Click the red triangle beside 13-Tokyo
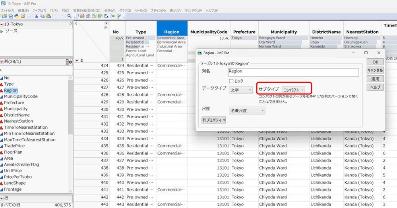 2,24
